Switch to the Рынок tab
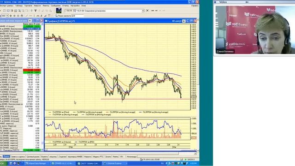The width and height of the screenshot is (295, 166). [x=6, y=157]
